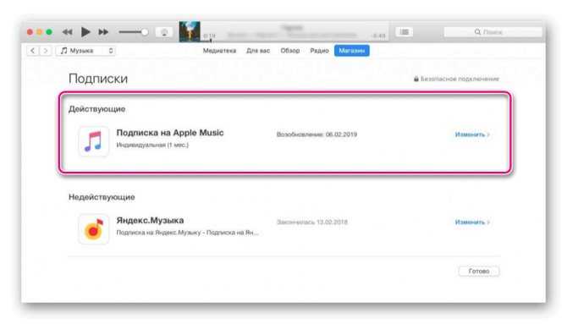Click the green fullscreen window button
567x324 pixels.
(x=49, y=32)
